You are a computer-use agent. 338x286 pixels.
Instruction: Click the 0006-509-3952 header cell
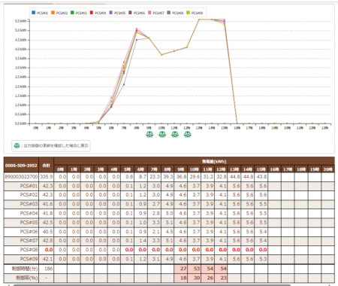(21, 165)
